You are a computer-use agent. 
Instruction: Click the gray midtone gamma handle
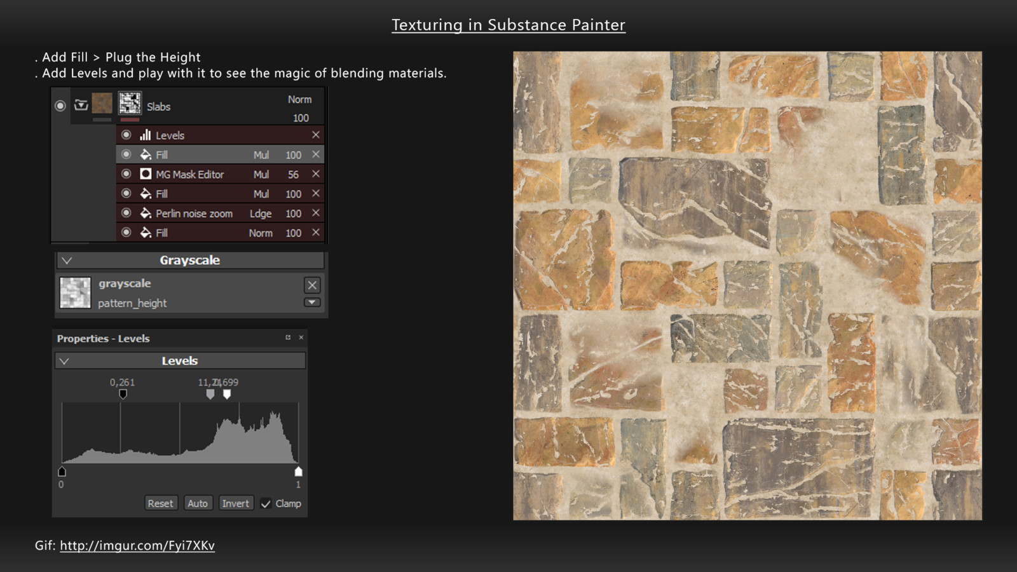pos(210,395)
